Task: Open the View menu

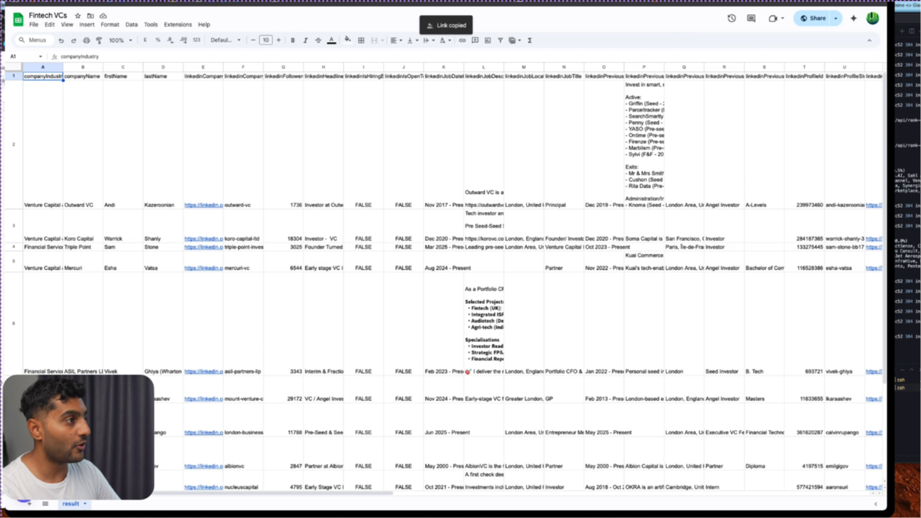Action: pos(67,25)
